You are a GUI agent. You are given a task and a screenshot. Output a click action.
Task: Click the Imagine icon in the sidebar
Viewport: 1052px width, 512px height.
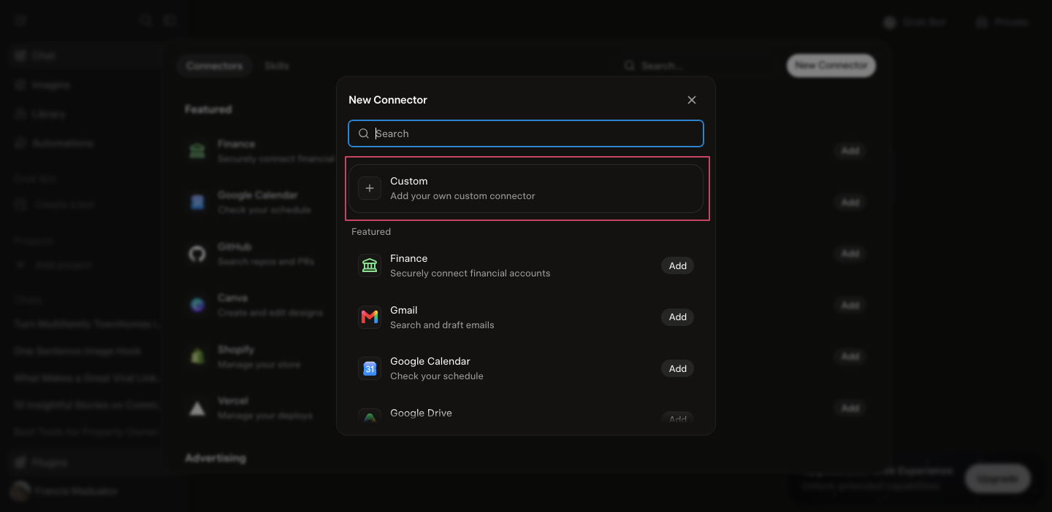[20, 85]
